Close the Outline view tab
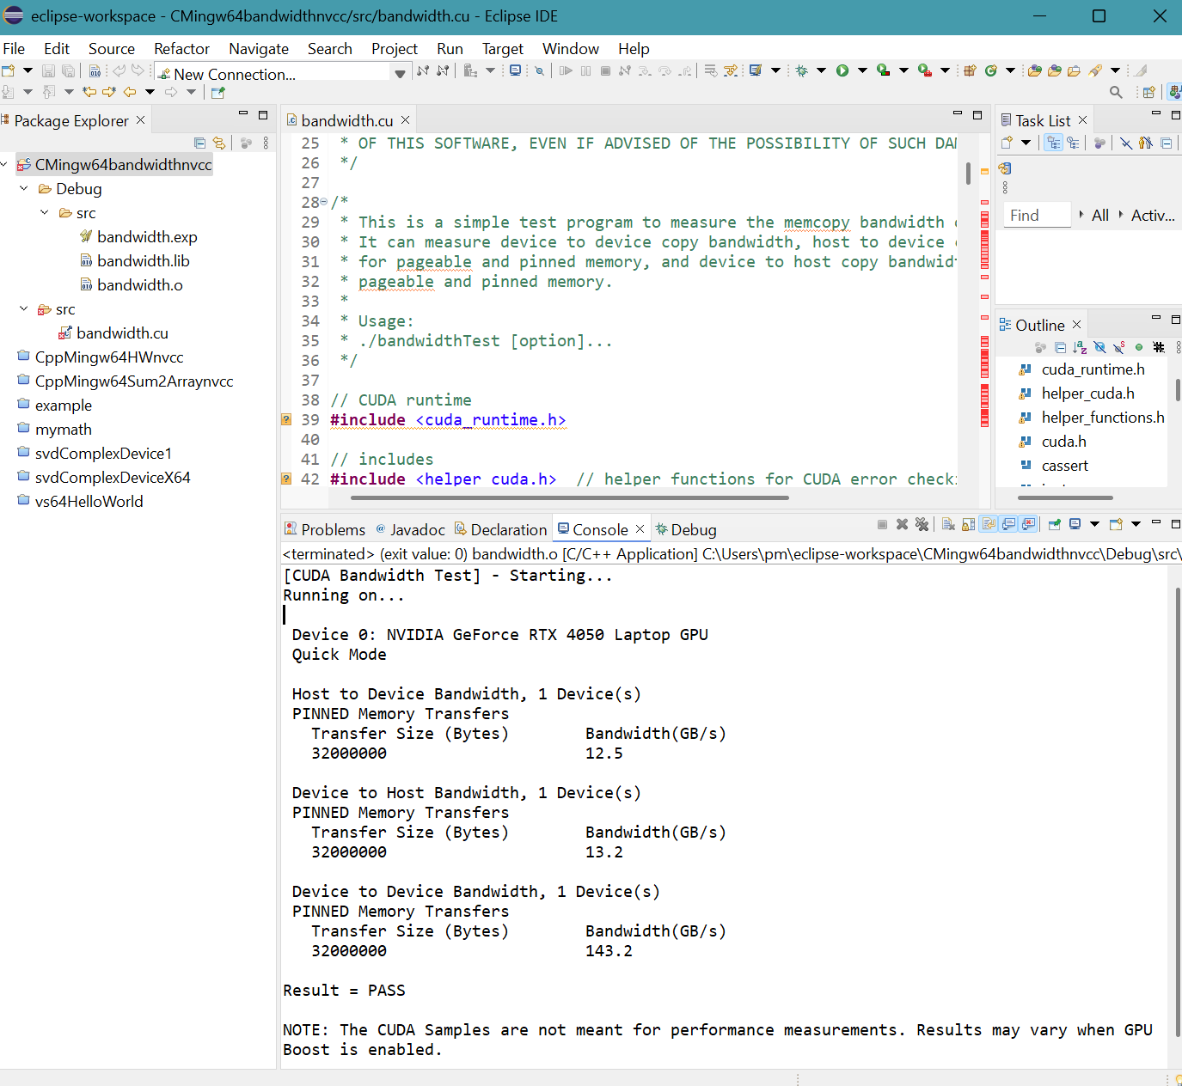The width and height of the screenshot is (1182, 1086). coord(1076,325)
